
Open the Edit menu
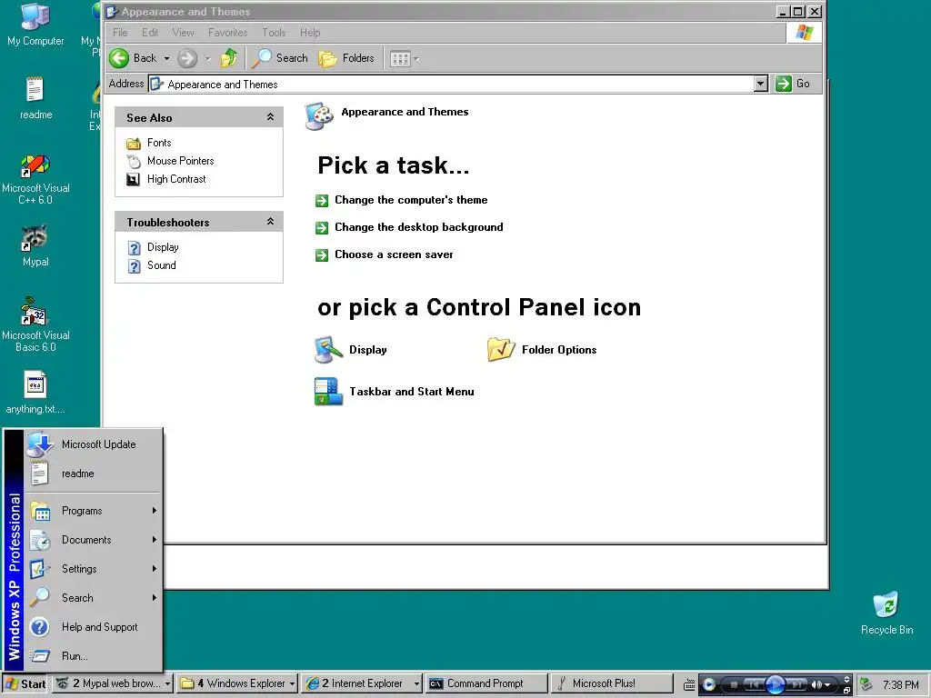tap(150, 33)
